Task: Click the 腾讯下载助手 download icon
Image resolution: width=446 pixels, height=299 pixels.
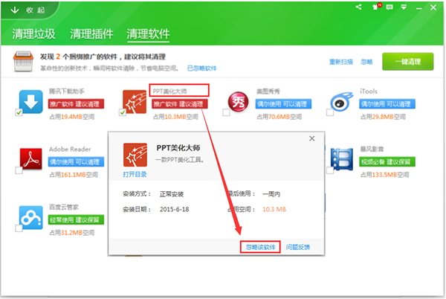Action: [30, 101]
